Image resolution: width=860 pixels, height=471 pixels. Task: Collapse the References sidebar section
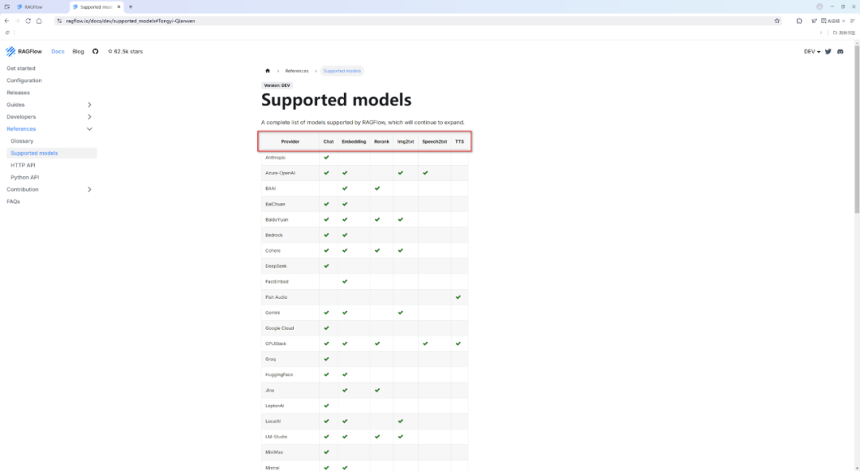point(89,129)
